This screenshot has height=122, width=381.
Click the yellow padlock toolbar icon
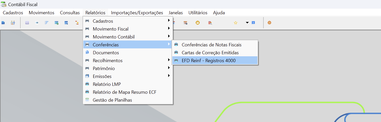pos(198,23)
